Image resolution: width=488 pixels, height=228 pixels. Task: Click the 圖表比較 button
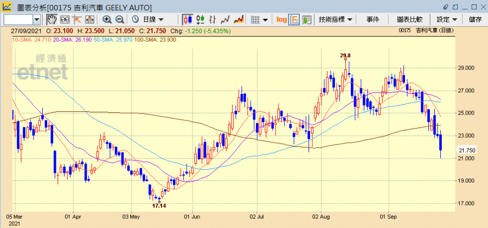tap(409, 19)
